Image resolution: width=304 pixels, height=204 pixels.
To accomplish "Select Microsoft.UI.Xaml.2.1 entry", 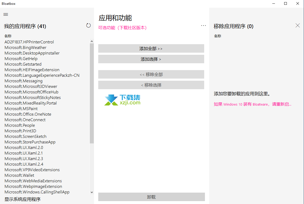I will 24,153.
